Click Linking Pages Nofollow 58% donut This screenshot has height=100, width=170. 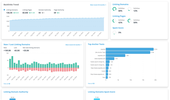129,21
